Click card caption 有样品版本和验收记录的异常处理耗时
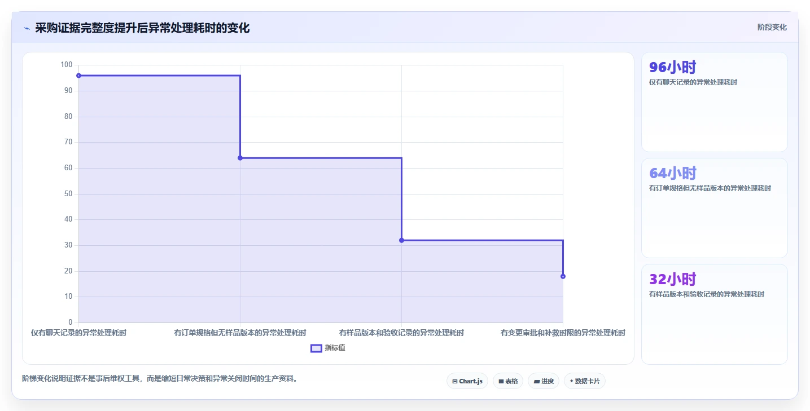The height and width of the screenshot is (411, 810). (707, 294)
